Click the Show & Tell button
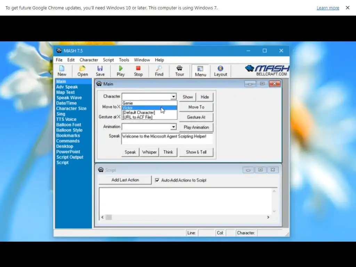 coord(196,152)
